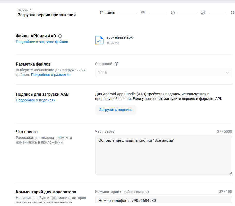The height and width of the screenshot is (206, 235).
Task: Click the info icon beside 'Файлы APK или AAB'
Action: coord(60,36)
